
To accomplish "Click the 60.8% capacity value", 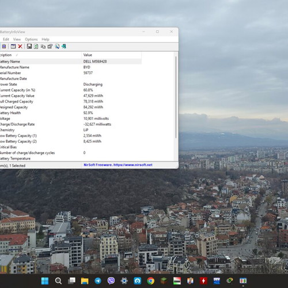I will click(x=88, y=90).
